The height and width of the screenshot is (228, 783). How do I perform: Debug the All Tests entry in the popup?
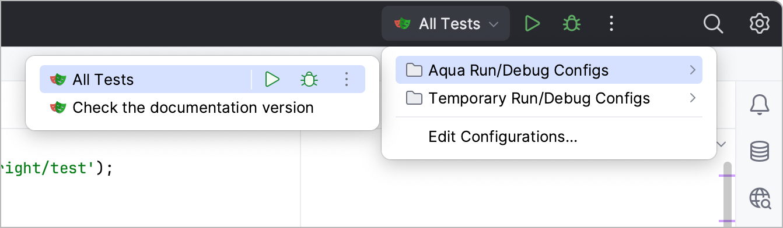click(x=309, y=79)
